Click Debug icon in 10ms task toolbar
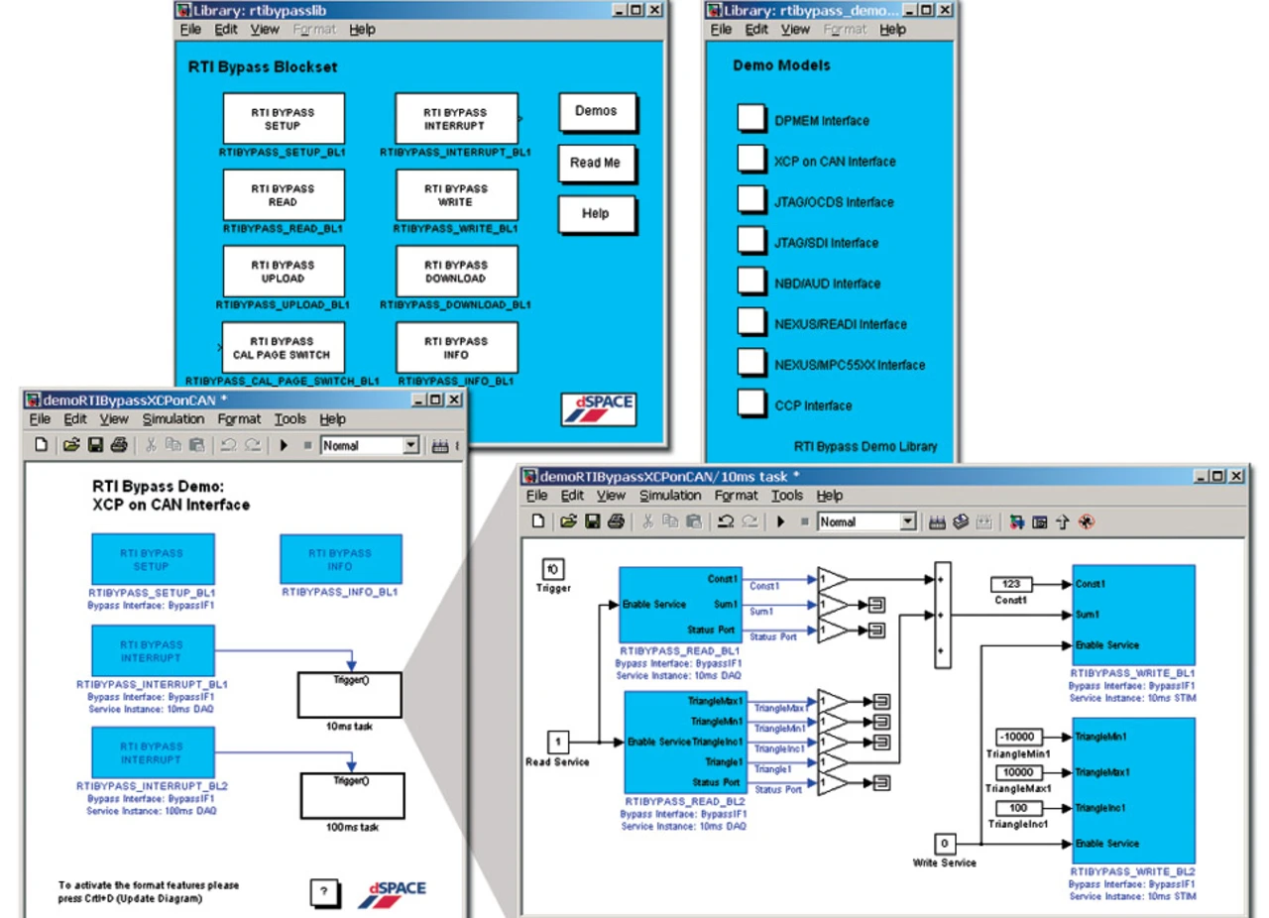The image size is (1269, 918). 1087,521
